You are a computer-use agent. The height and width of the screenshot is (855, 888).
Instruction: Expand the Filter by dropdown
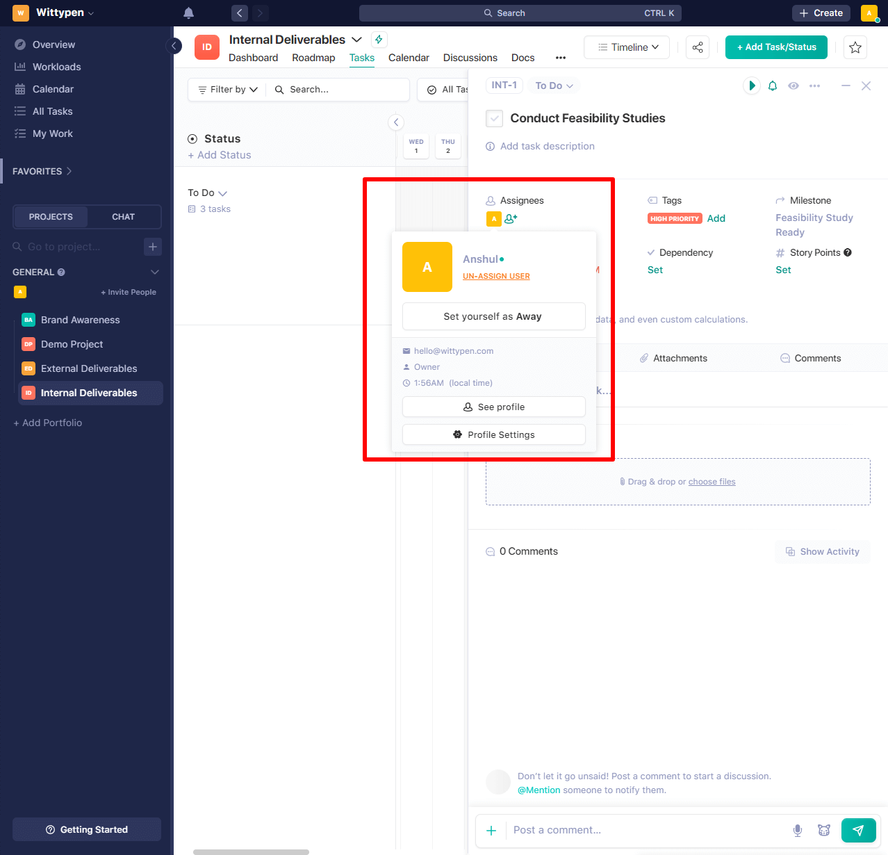point(228,90)
